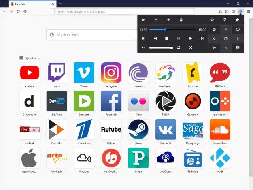Toggle shuffle mode
The height and width of the screenshot is (190, 253).
[x=191, y=47]
